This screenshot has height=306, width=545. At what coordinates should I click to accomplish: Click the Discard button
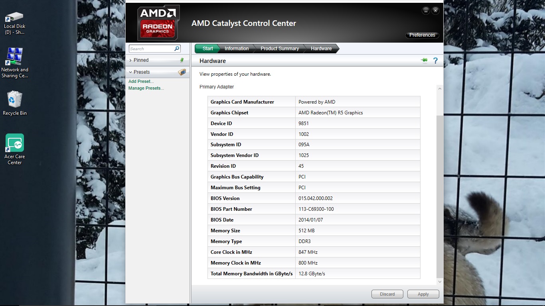coord(387,294)
